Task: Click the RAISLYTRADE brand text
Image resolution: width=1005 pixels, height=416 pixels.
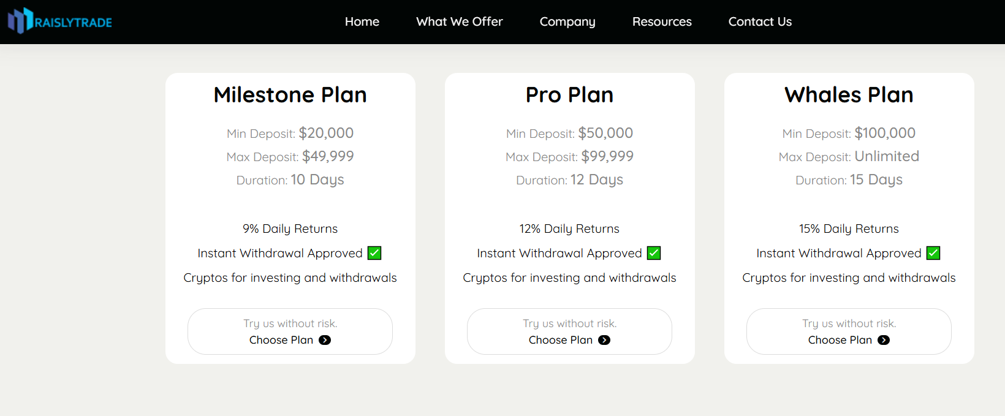Action: (74, 23)
